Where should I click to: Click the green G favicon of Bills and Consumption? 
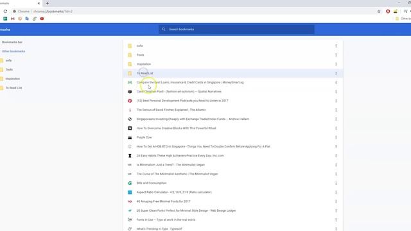[130, 183]
